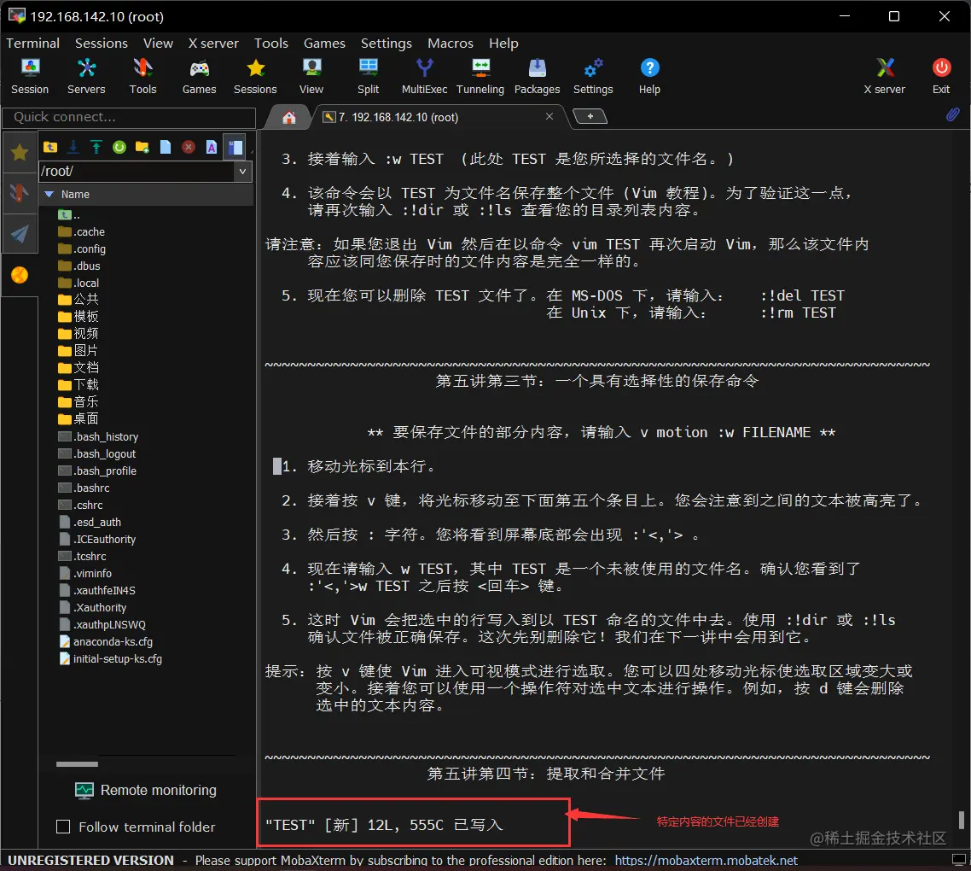Select the .config folder
This screenshot has width=971, height=871.
pyautogui.click(x=82, y=248)
